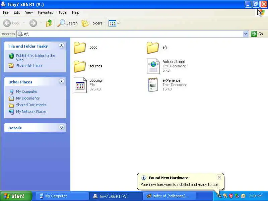
Task: Go to My Computer in Other Places
Action: tap(27, 91)
